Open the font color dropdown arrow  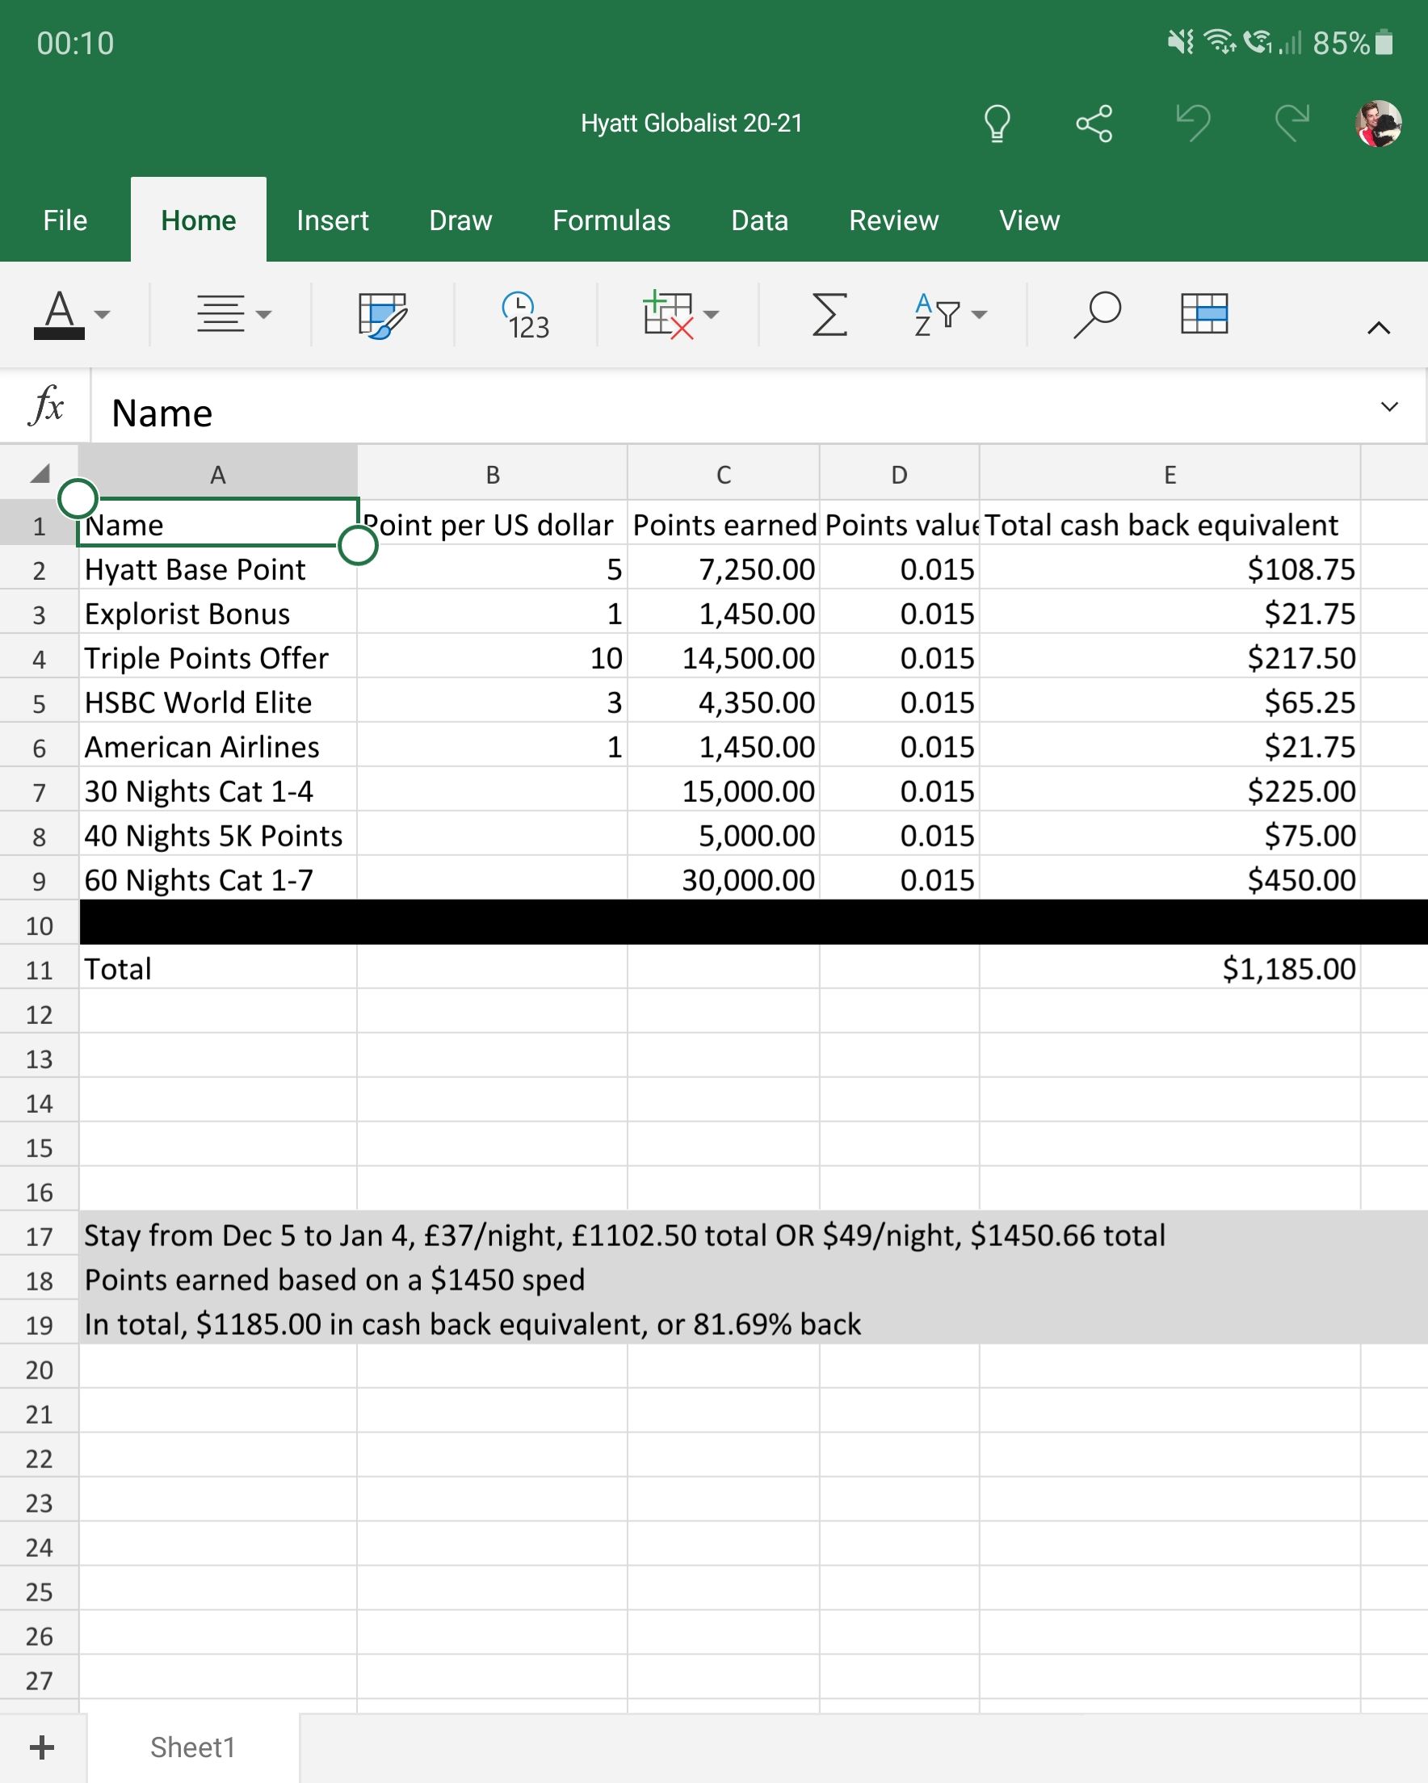[x=102, y=315]
